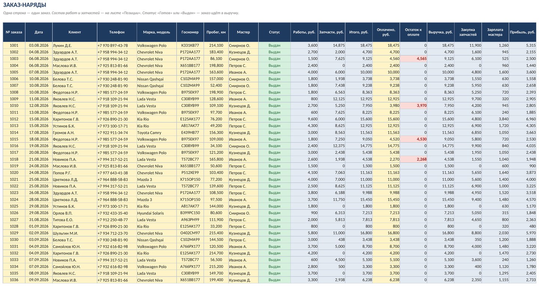Click the "Клиент" column header

[x=74, y=32]
